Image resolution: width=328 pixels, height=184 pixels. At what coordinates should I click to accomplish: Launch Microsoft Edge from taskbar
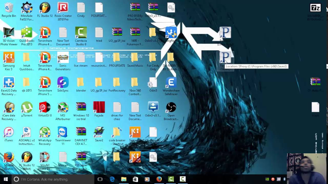(112, 179)
